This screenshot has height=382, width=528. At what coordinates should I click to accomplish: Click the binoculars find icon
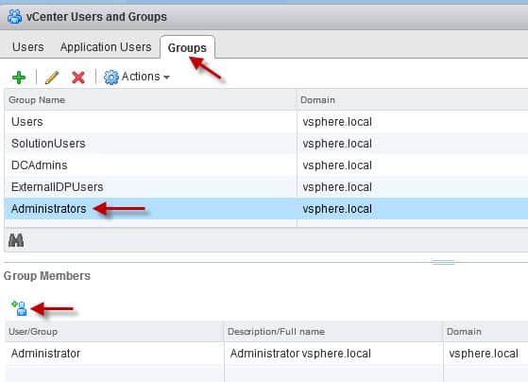pos(16,240)
